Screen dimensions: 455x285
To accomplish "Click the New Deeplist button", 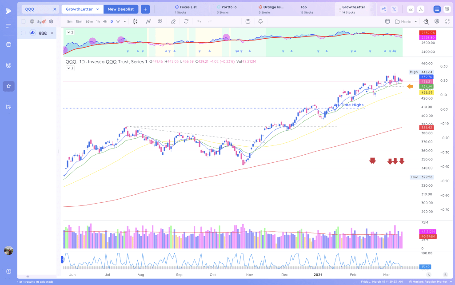I will (x=121, y=9).
